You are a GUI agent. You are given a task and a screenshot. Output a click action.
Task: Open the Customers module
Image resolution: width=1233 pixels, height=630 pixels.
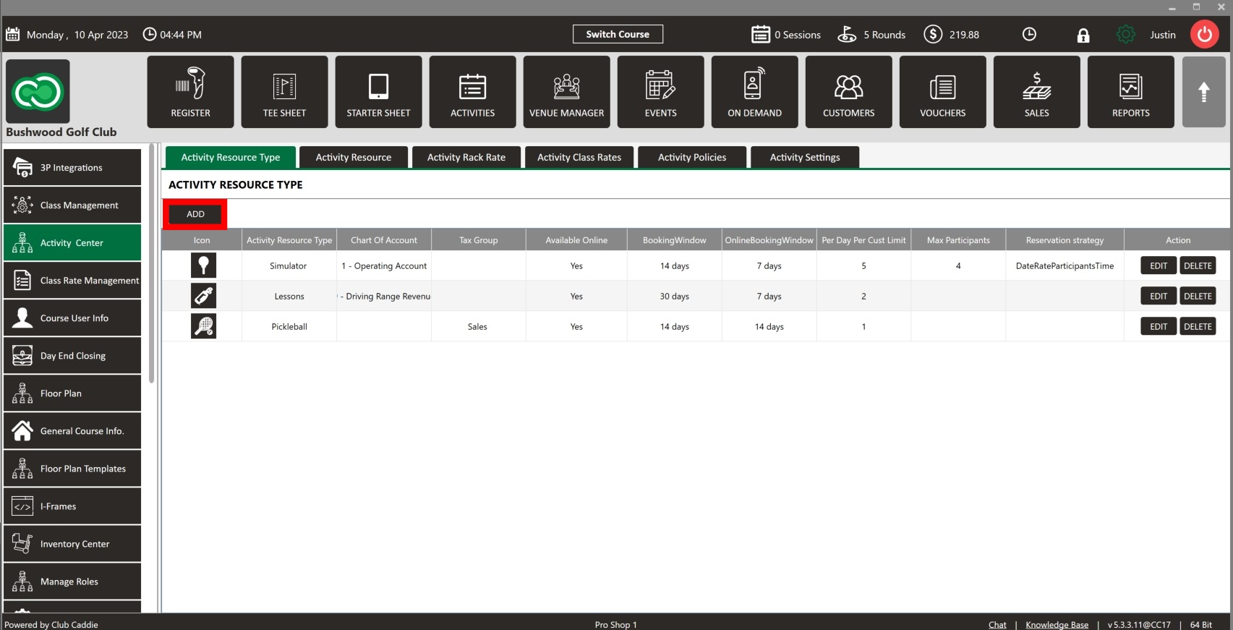pos(848,92)
